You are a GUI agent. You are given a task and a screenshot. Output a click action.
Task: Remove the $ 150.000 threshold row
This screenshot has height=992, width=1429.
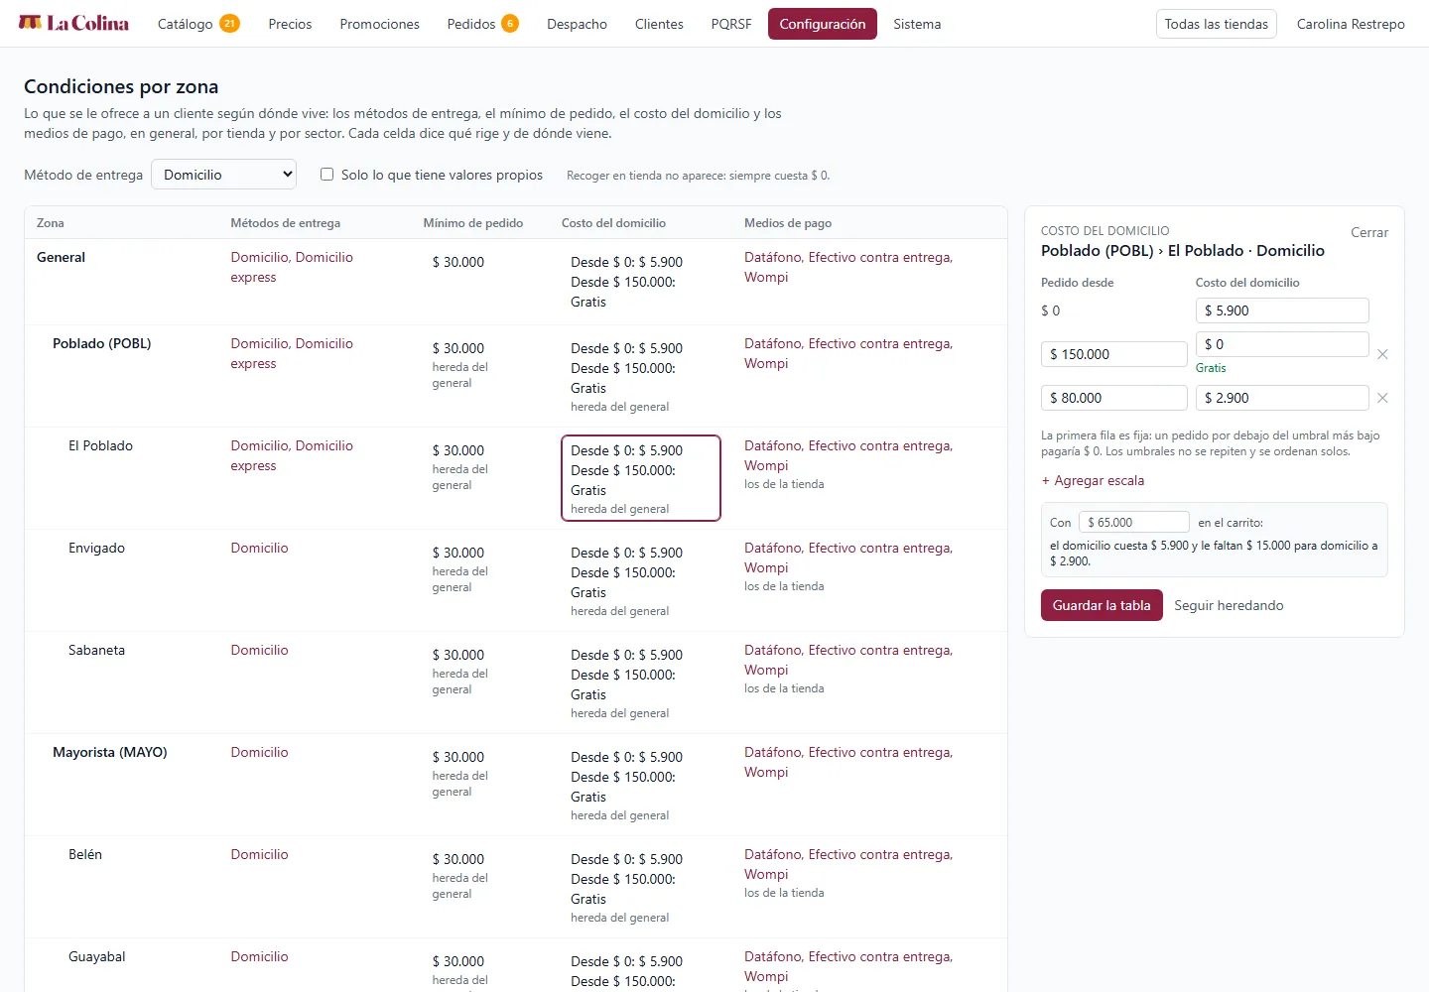pos(1382,354)
